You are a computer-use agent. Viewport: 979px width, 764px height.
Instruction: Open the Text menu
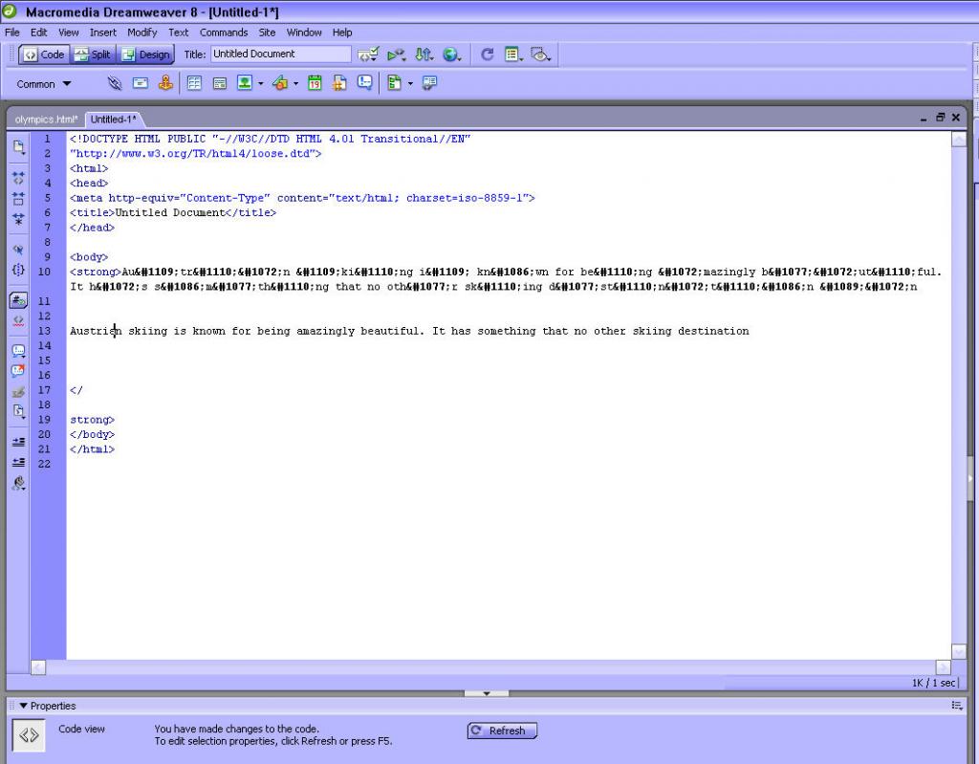[178, 33]
